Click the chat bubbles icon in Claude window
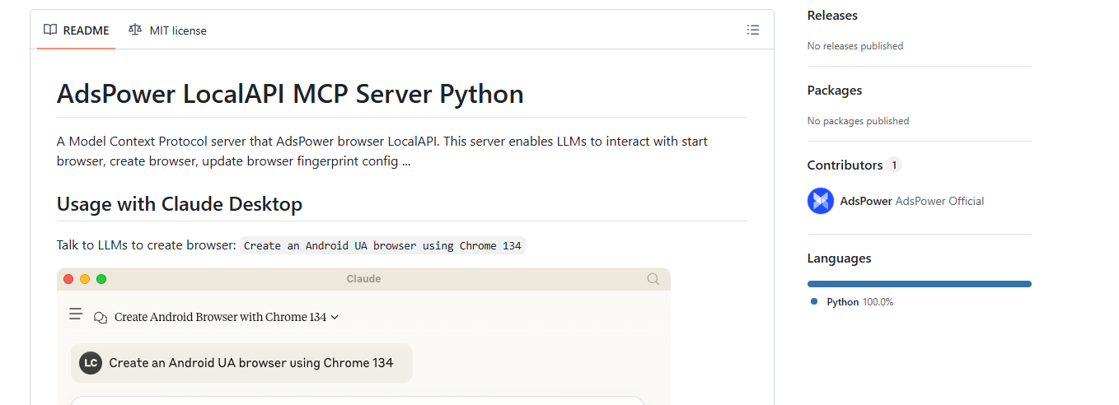Image resolution: width=1119 pixels, height=405 pixels. 101,317
